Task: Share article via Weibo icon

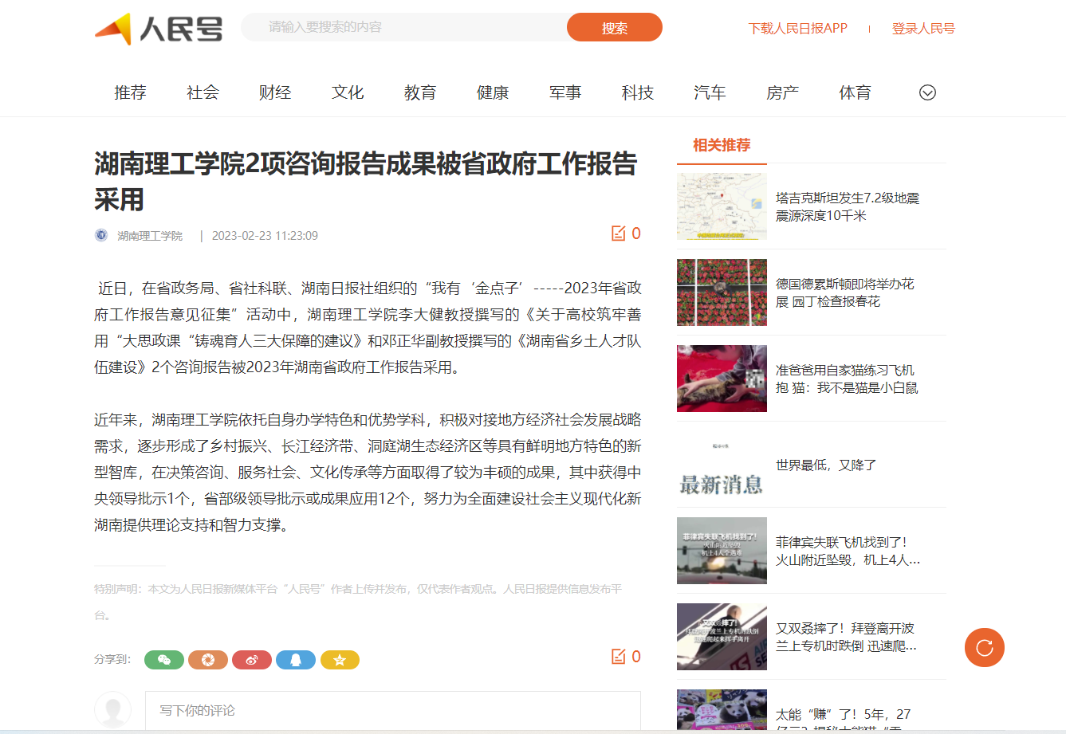Action: [x=252, y=660]
